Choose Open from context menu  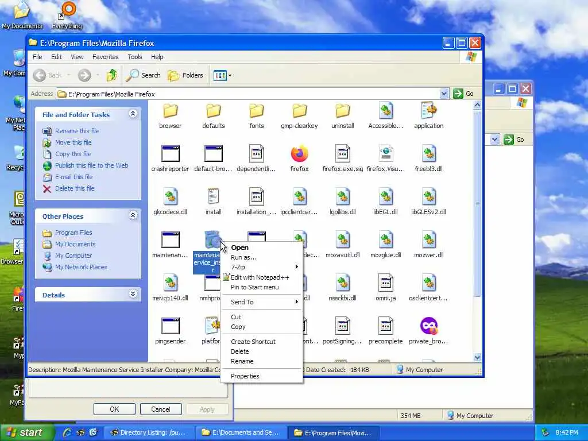262,247
